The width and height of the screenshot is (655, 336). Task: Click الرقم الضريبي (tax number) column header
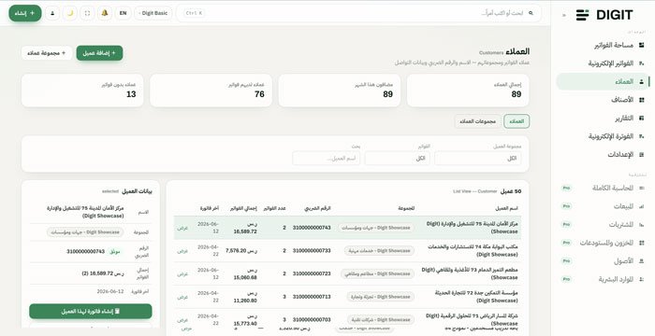pyautogui.click(x=316, y=208)
